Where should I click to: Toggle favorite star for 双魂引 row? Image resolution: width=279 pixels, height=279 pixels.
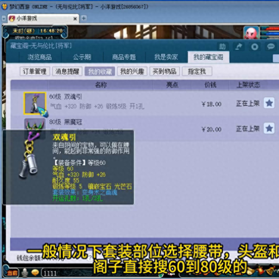(269, 103)
